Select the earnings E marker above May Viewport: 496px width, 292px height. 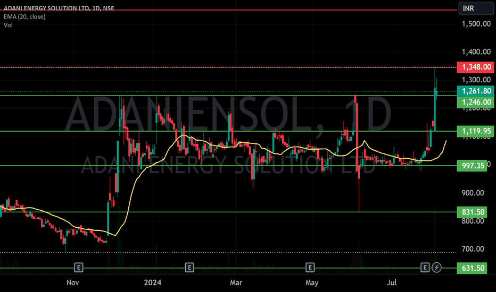[x=310, y=268]
